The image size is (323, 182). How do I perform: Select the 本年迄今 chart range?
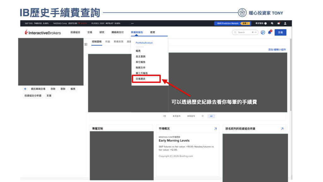(x=191, y=116)
